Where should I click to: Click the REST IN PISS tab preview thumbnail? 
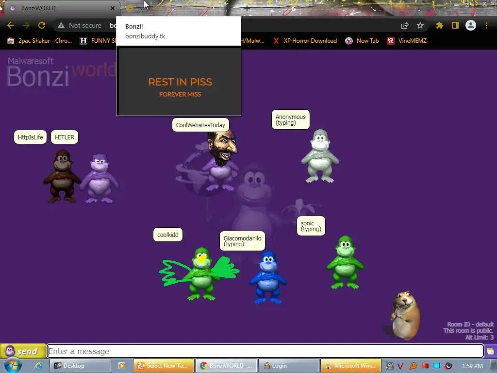(179, 81)
